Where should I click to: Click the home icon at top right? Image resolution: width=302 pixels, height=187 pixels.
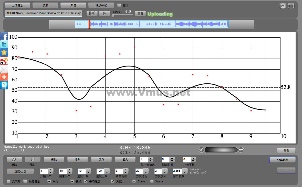tap(283, 6)
